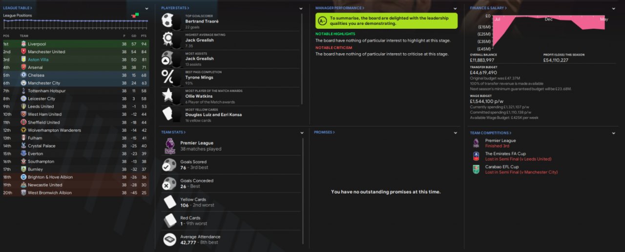
Task: Click the Carabao EFL Cup competition icon
Action: 476,169
